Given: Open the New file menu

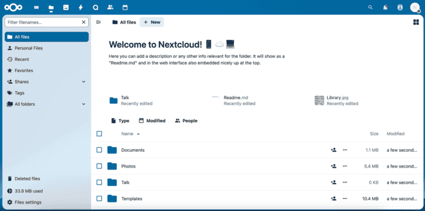Looking at the screenshot, I should [x=152, y=22].
